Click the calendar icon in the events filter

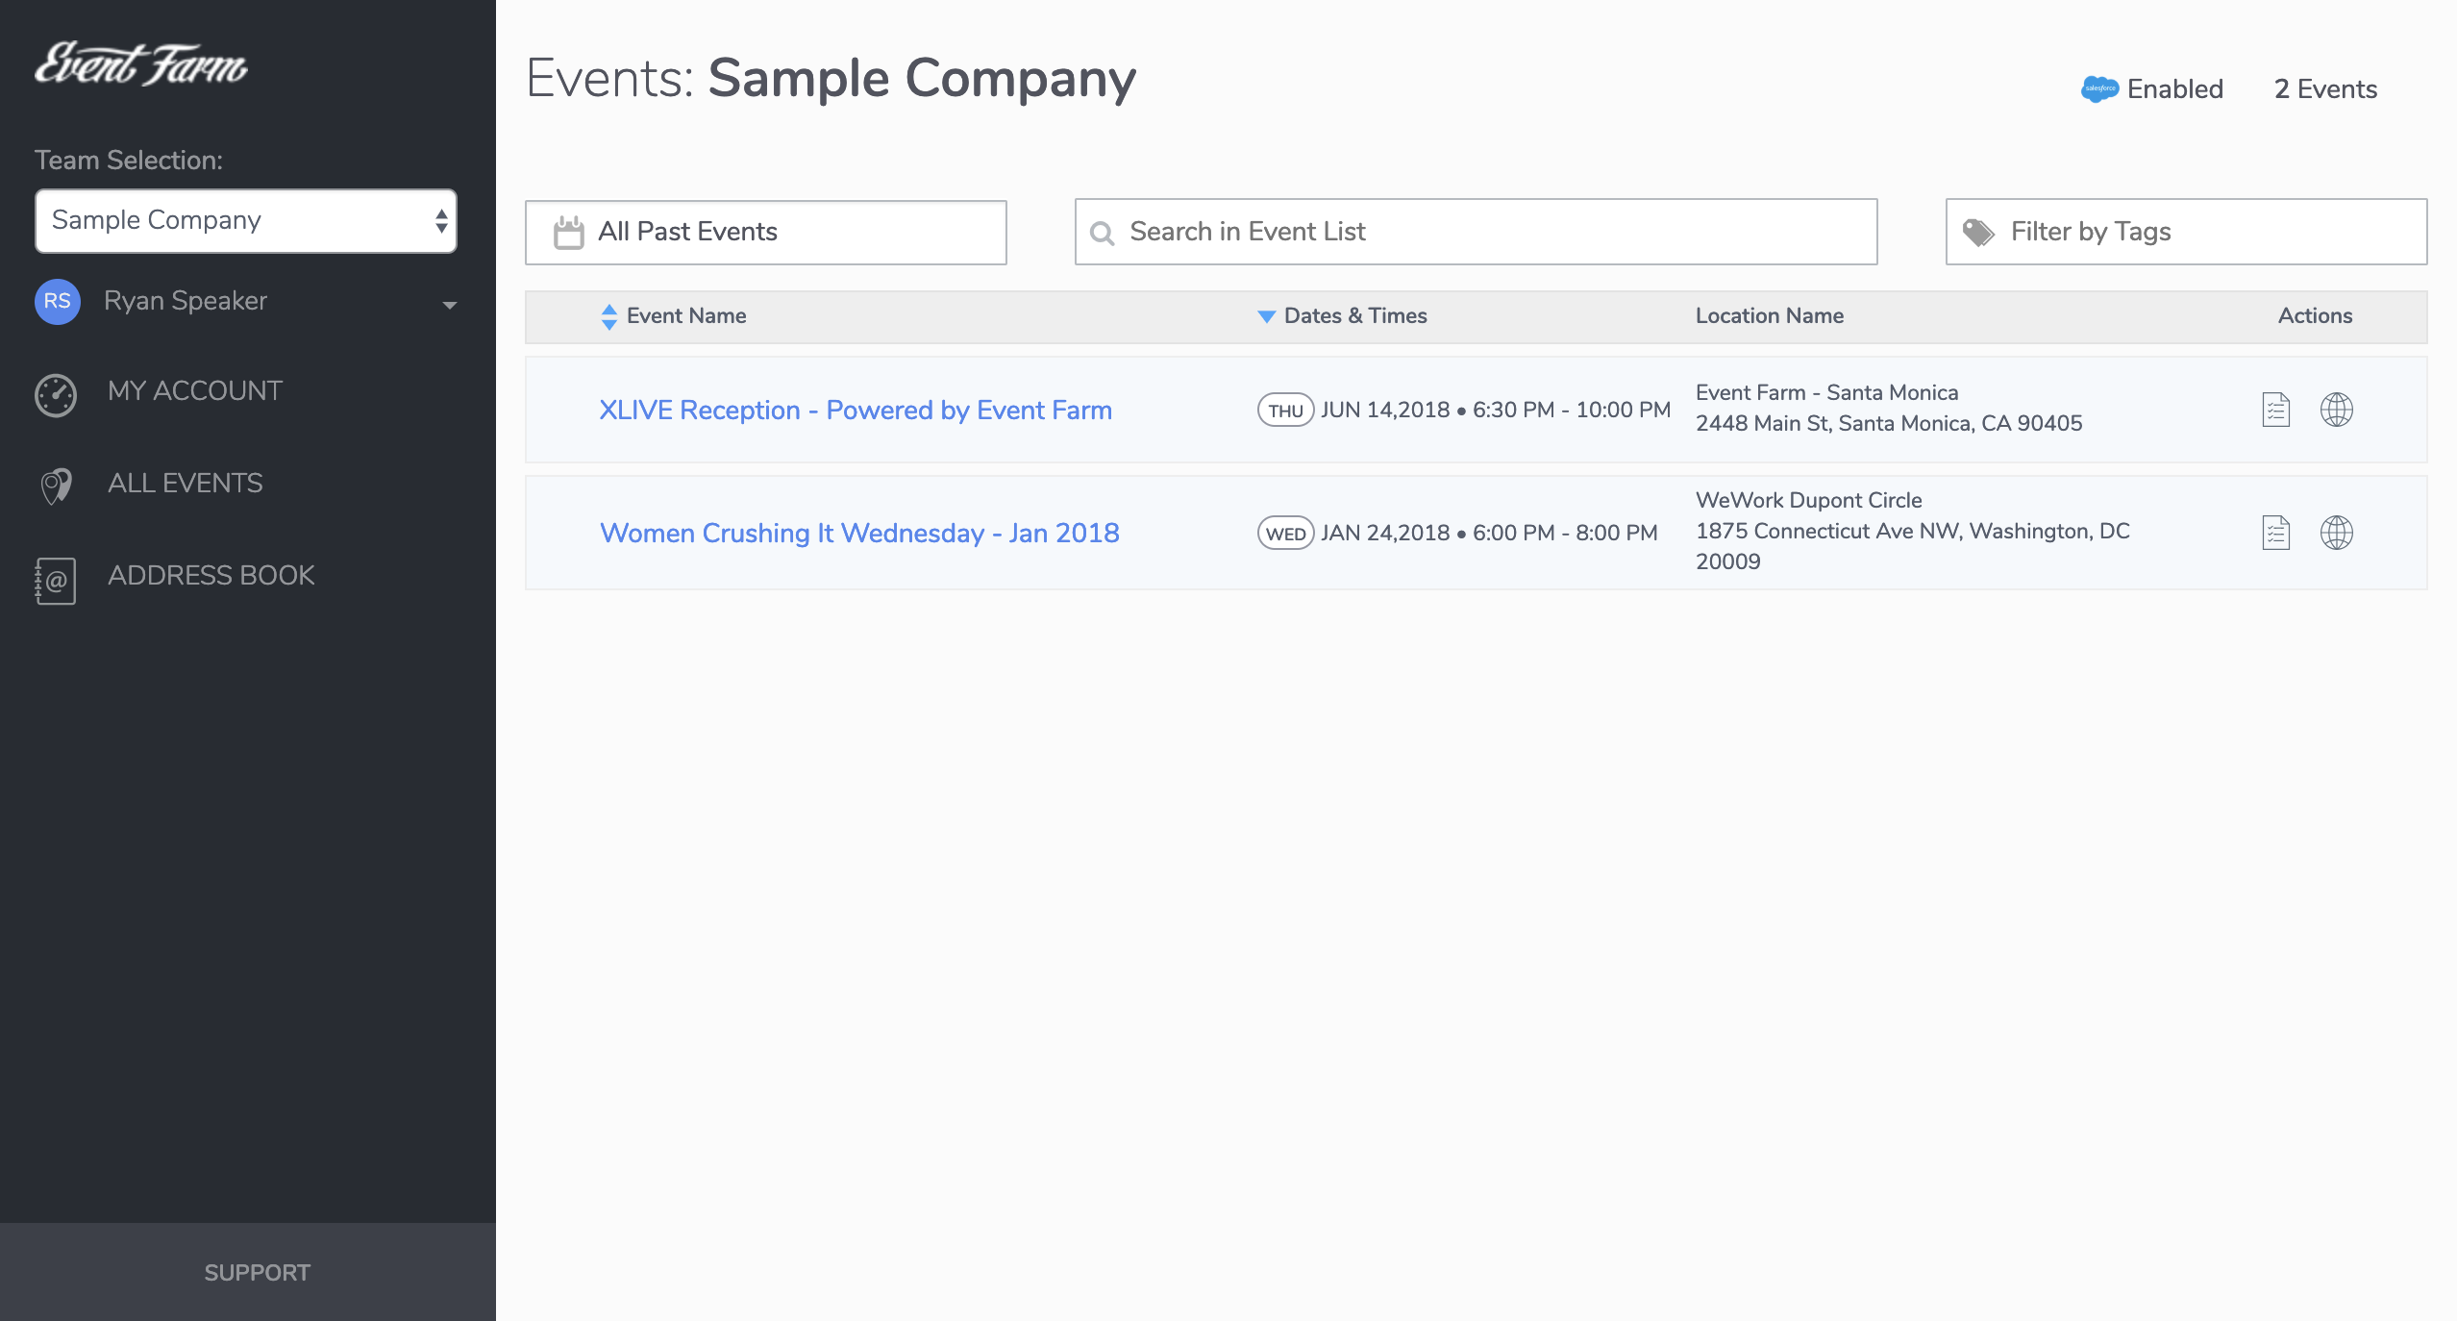point(569,233)
